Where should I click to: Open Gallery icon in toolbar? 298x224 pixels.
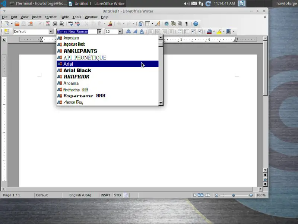pos(173,24)
